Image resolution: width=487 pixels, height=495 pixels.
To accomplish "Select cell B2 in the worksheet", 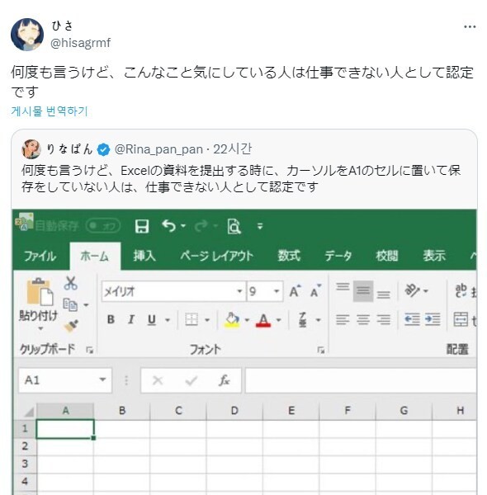I will (x=122, y=446).
